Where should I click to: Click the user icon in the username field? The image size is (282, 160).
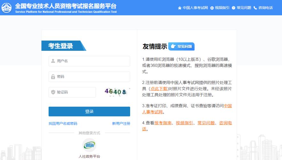(x=53, y=61)
